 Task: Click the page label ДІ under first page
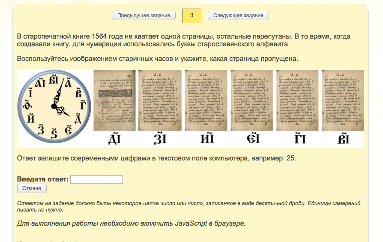click(x=114, y=139)
